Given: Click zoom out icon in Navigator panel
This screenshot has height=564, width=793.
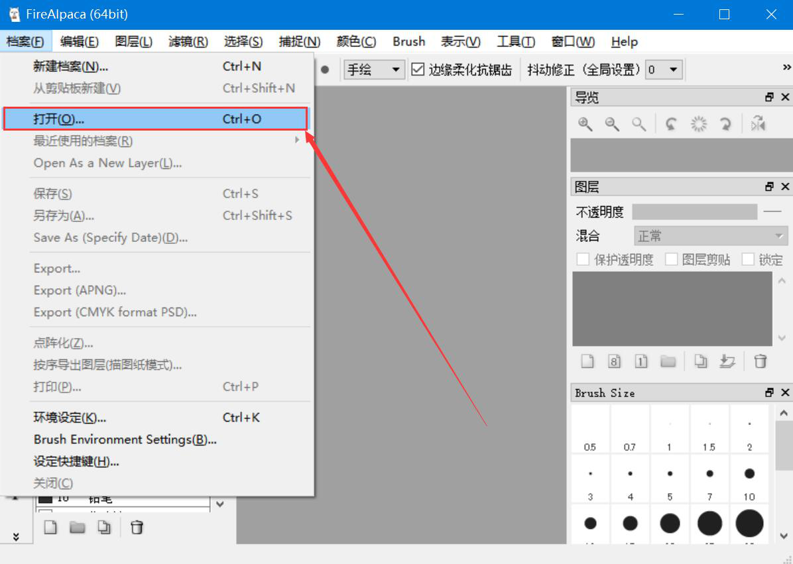Looking at the screenshot, I should point(612,124).
